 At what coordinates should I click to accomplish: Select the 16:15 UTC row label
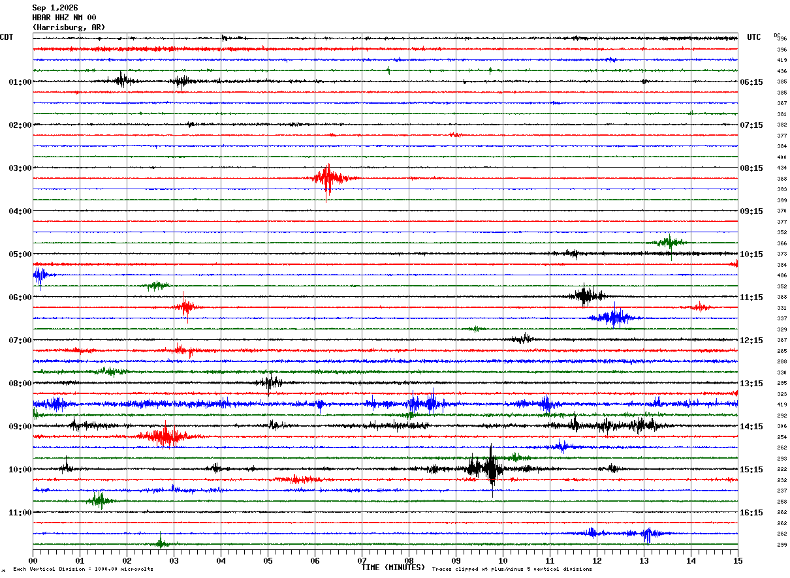pos(751,513)
